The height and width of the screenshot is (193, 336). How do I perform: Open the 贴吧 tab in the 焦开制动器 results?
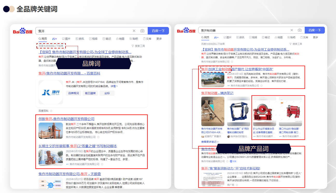click(x=291, y=38)
